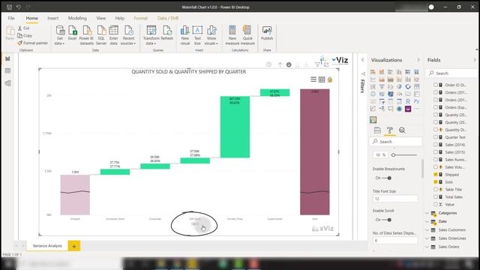Click the chart's table grid icon
480x270 pixels.
(x=322, y=79)
